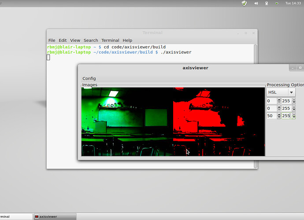This screenshot has width=304, height=220.
Task: Click the third row minimum field showing 50
Action: (x=272, y=116)
